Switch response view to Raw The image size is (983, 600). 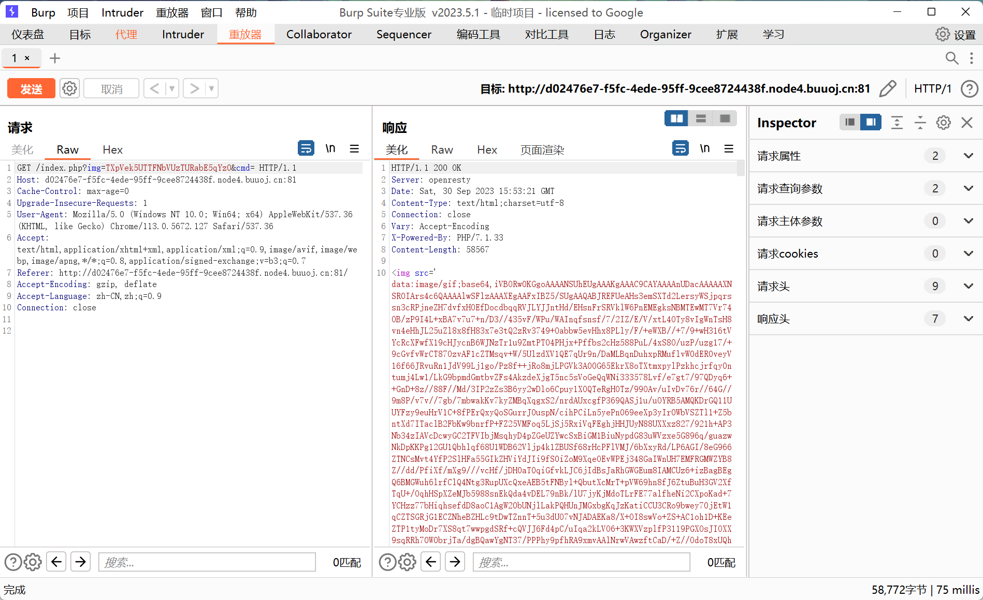point(442,149)
